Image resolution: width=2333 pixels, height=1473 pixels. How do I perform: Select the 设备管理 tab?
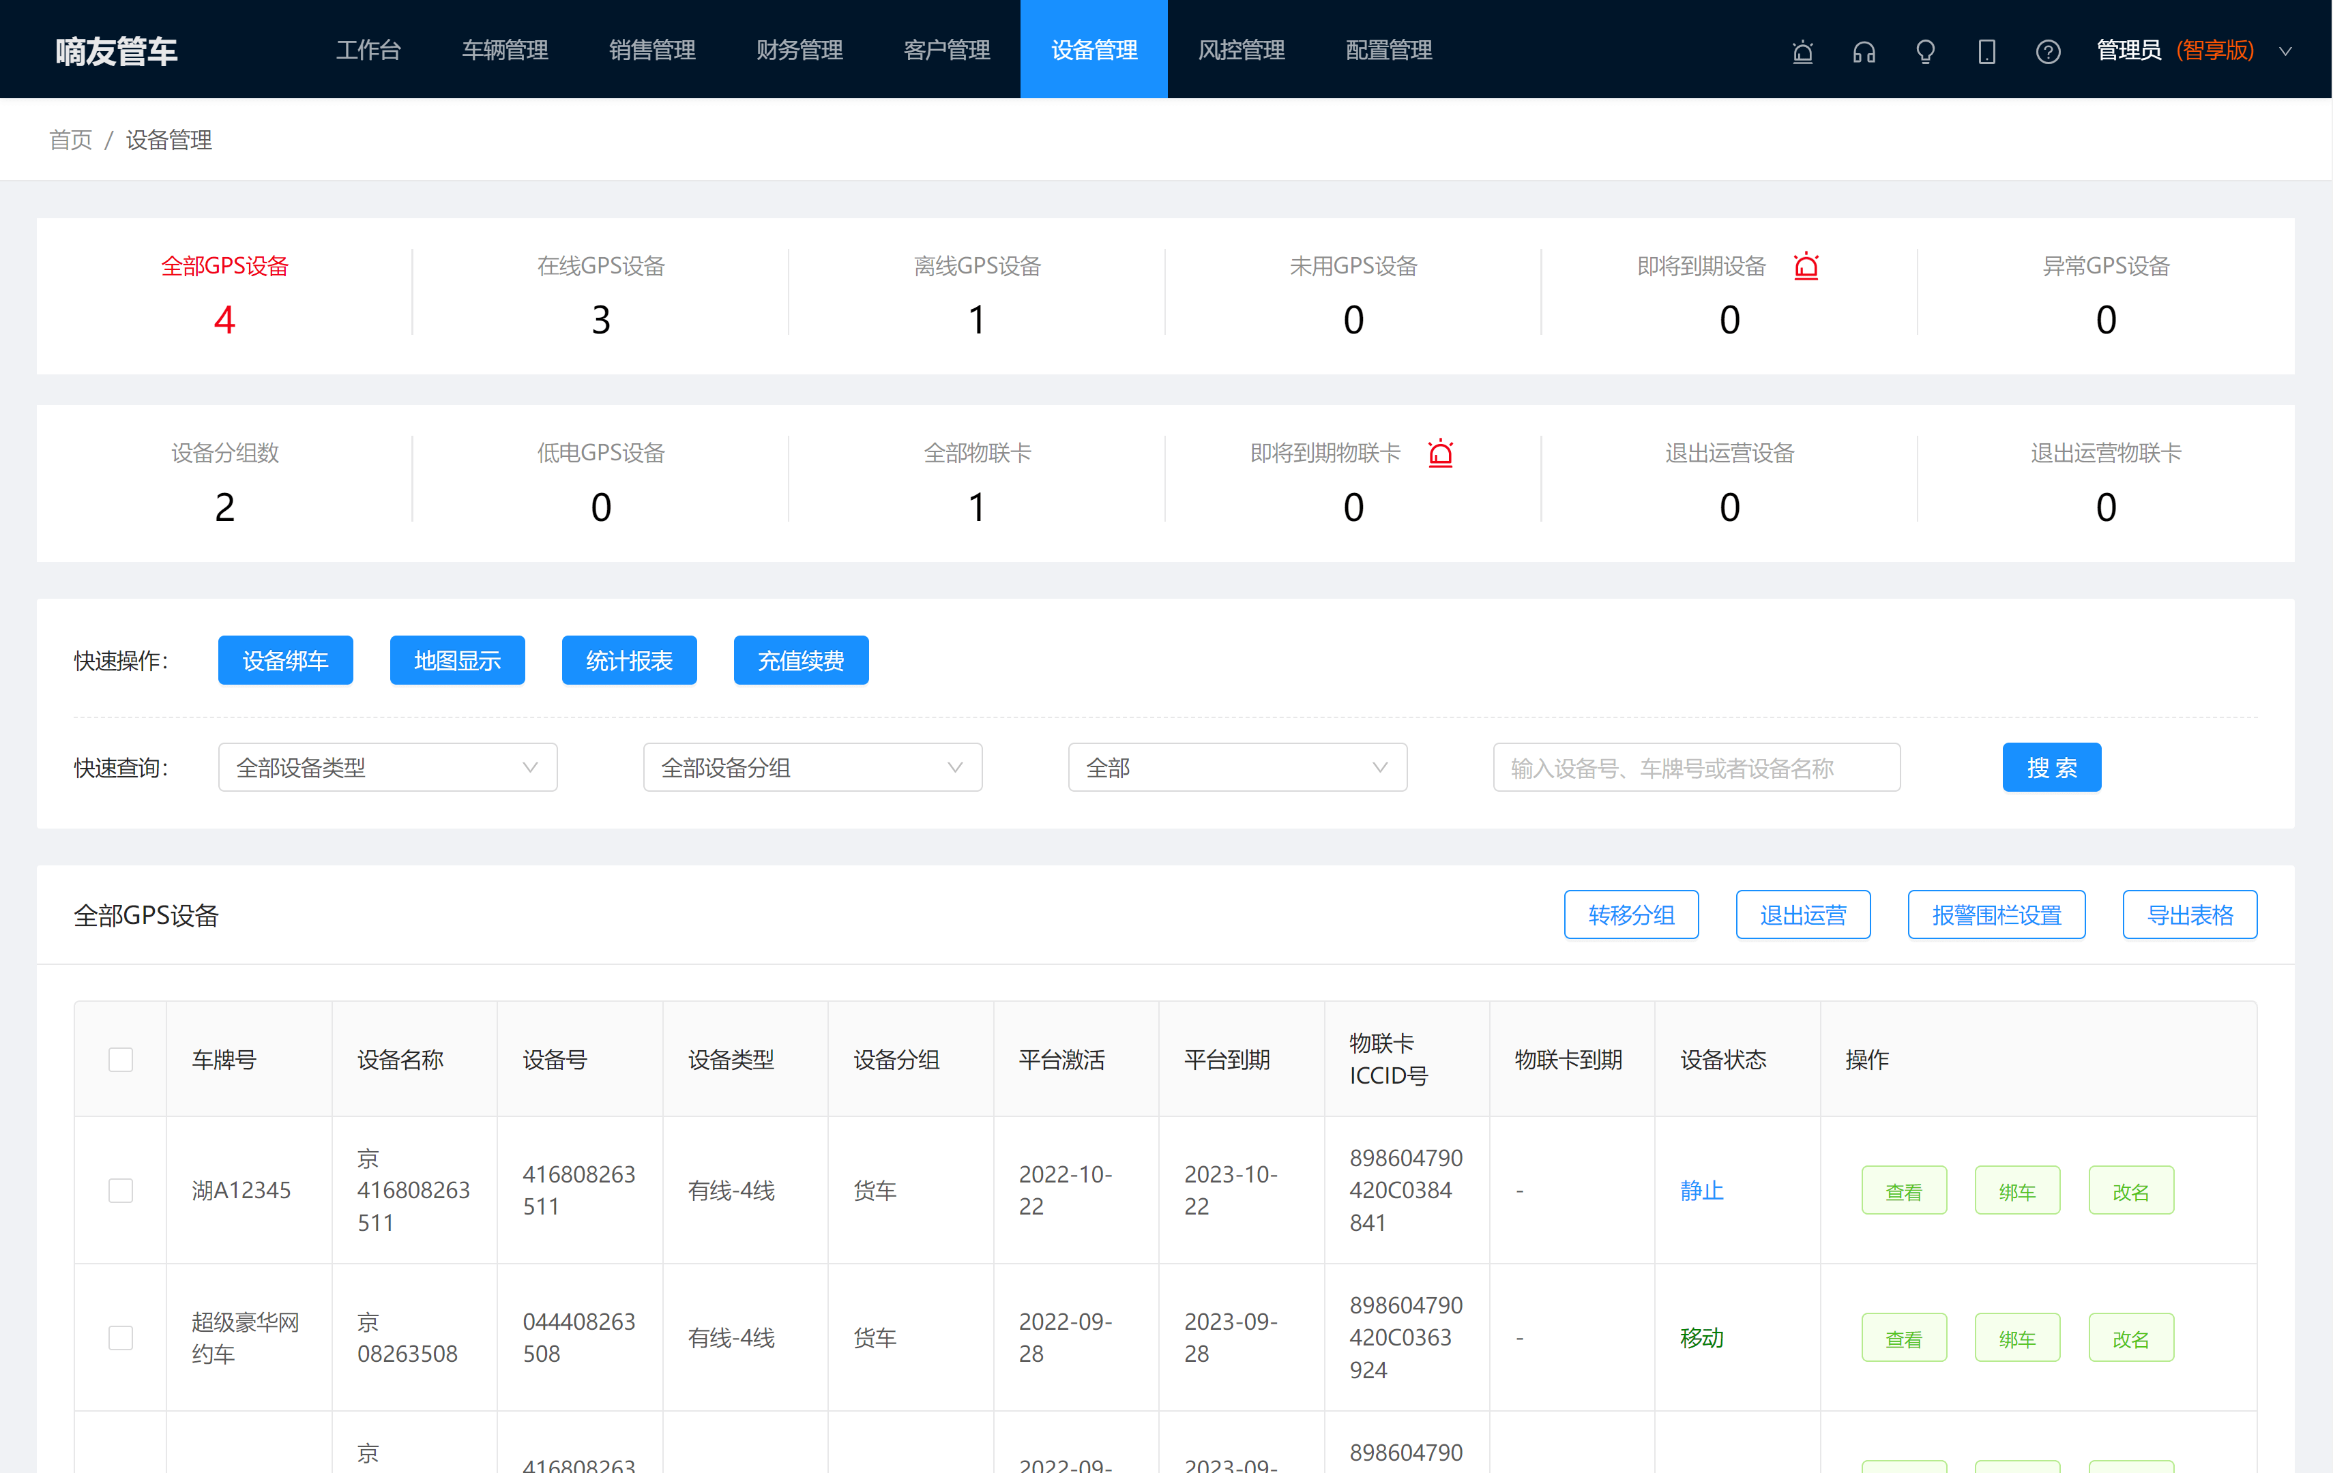[1094, 49]
